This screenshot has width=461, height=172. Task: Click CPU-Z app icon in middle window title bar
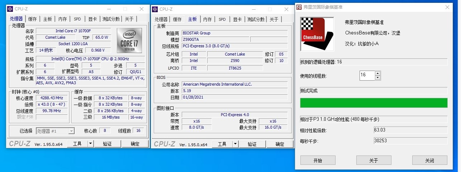pos(155,9)
